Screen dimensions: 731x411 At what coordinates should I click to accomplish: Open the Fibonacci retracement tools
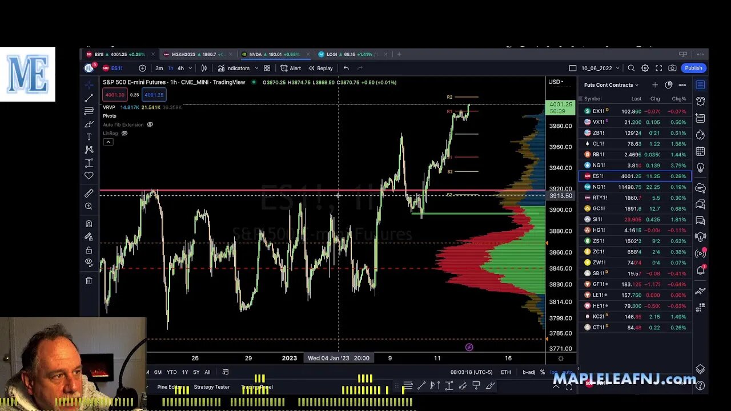pyautogui.click(x=89, y=111)
